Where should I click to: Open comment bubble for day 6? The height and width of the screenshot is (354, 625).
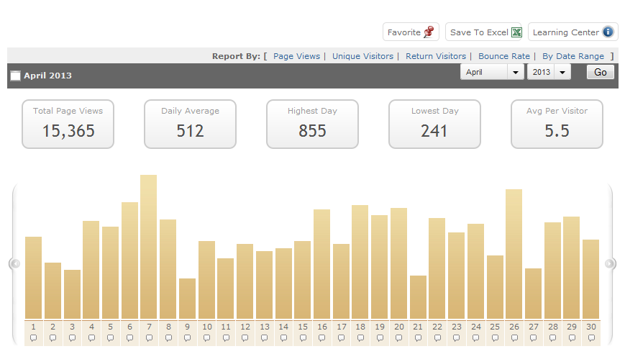[129, 338]
